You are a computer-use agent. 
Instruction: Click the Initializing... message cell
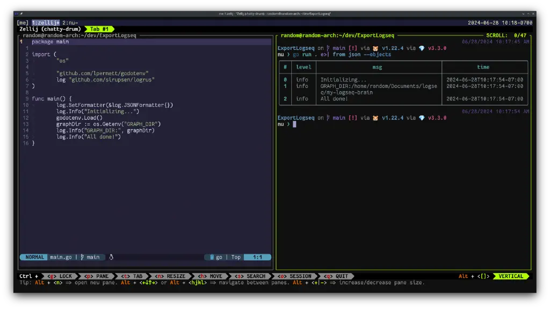[x=343, y=80]
